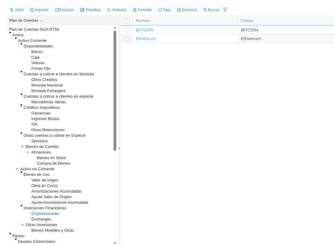The height and width of the screenshot is (245, 334).
Task: Open the BITCOIN account link
Action: pyautogui.click(x=145, y=30)
